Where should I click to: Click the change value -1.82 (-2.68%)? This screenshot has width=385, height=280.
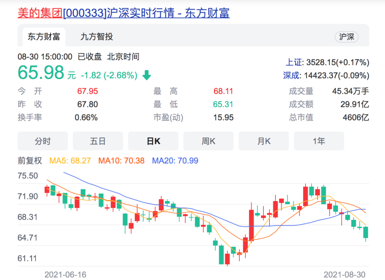pyautogui.click(x=109, y=75)
